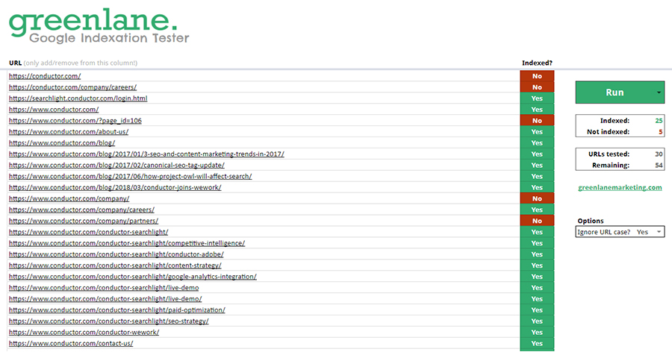The width and height of the screenshot is (672, 355).
Task: Click the green Run button
Action: coord(614,92)
